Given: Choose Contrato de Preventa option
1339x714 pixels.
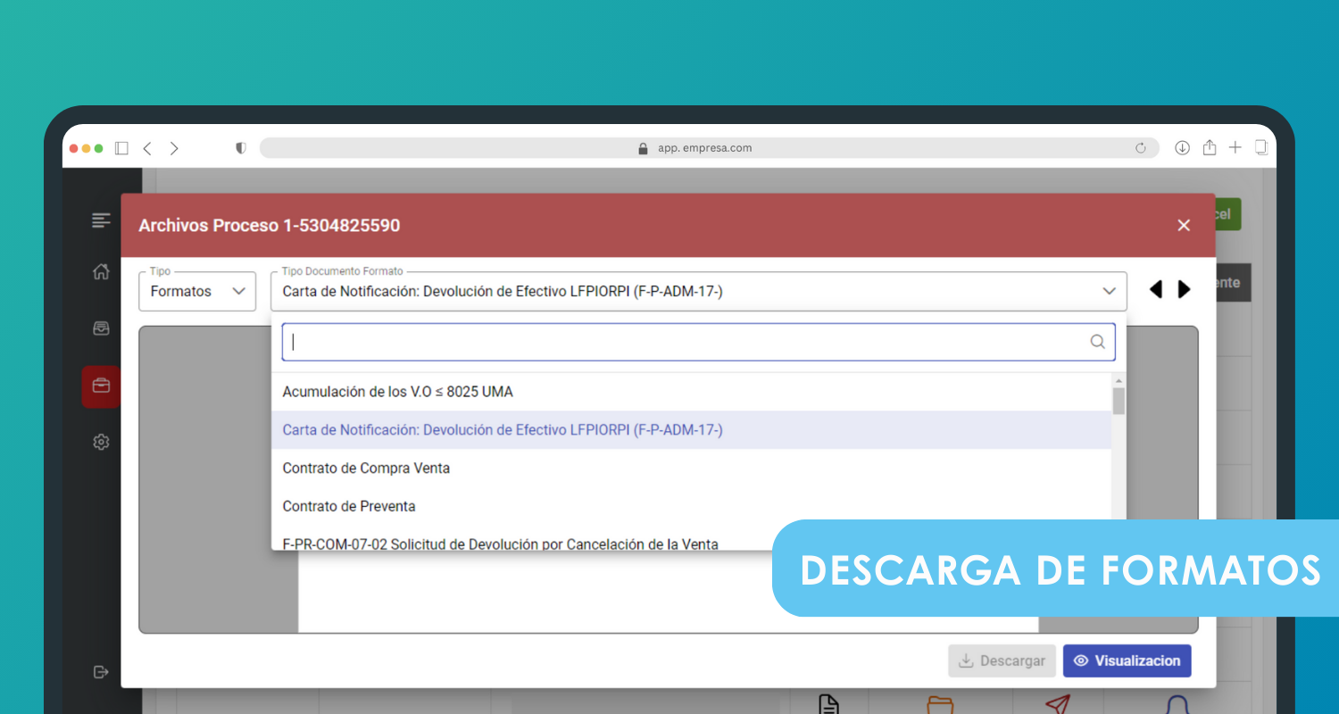Looking at the screenshot, I should click(x=349, y=507).
